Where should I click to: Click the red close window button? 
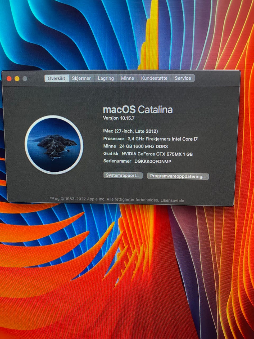9,79
